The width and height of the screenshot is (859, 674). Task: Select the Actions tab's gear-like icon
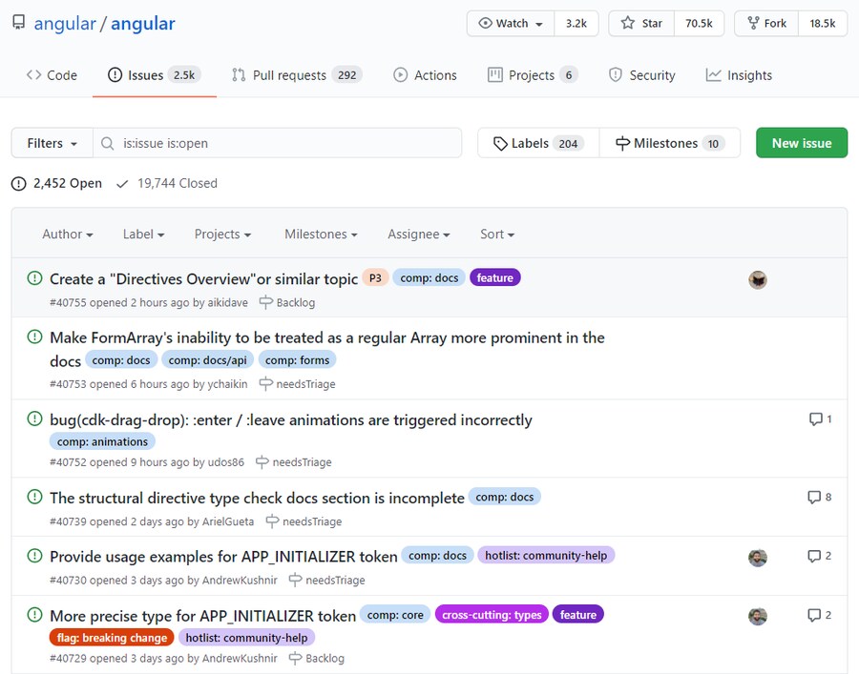click(402, 74)
